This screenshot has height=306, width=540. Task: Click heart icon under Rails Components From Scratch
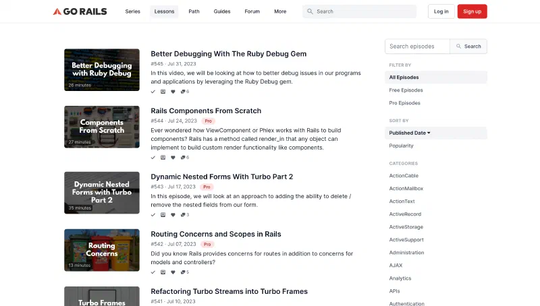tap(173, 158)
